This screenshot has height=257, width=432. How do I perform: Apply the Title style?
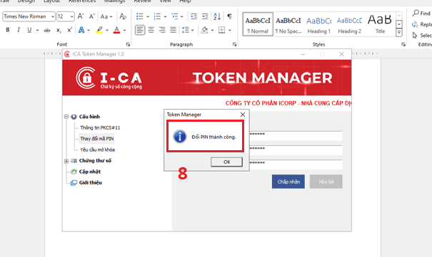pyautogui.click(x=380, y=24)
